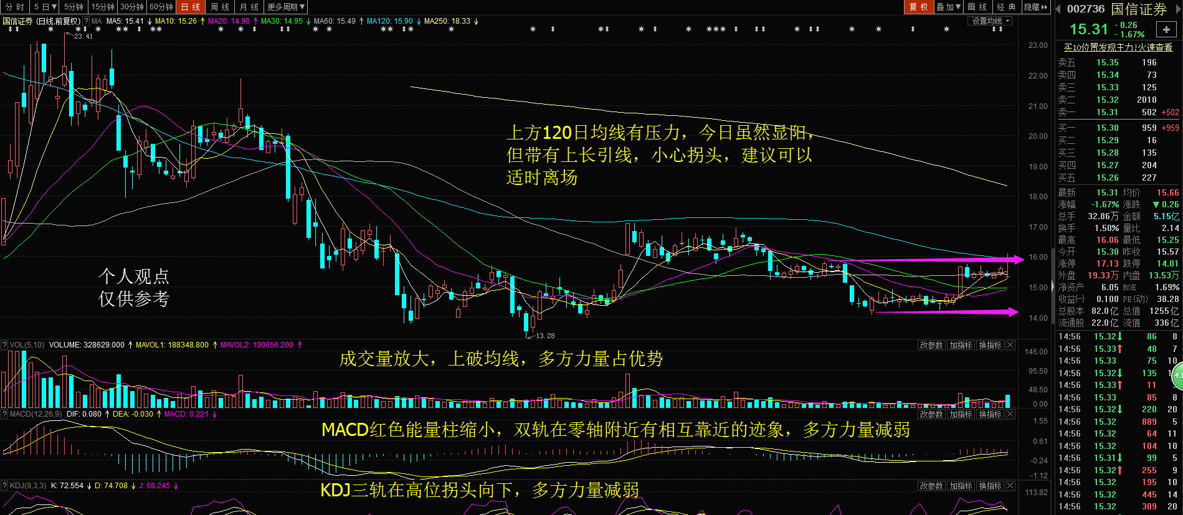This screenshot has height=515, width=1183.
Task: Click the 涨停 limit-up price 17.13
Action: click(x=1108, y=263)
